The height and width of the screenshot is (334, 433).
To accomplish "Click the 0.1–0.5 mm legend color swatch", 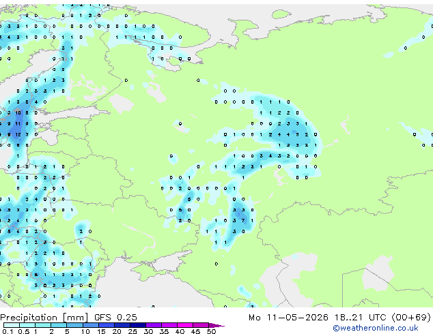I will 12,325.
